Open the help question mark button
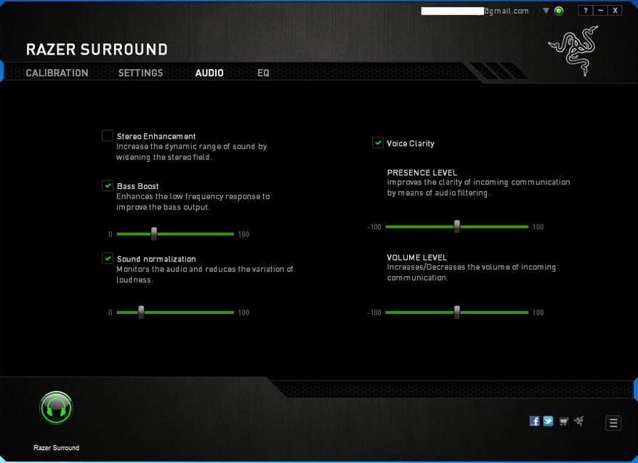 pos(586,11)
